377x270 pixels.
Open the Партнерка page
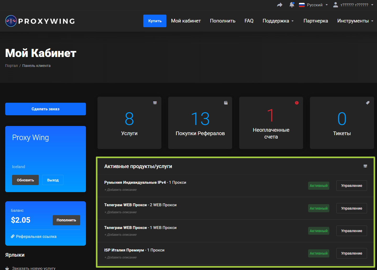[316, 21]
